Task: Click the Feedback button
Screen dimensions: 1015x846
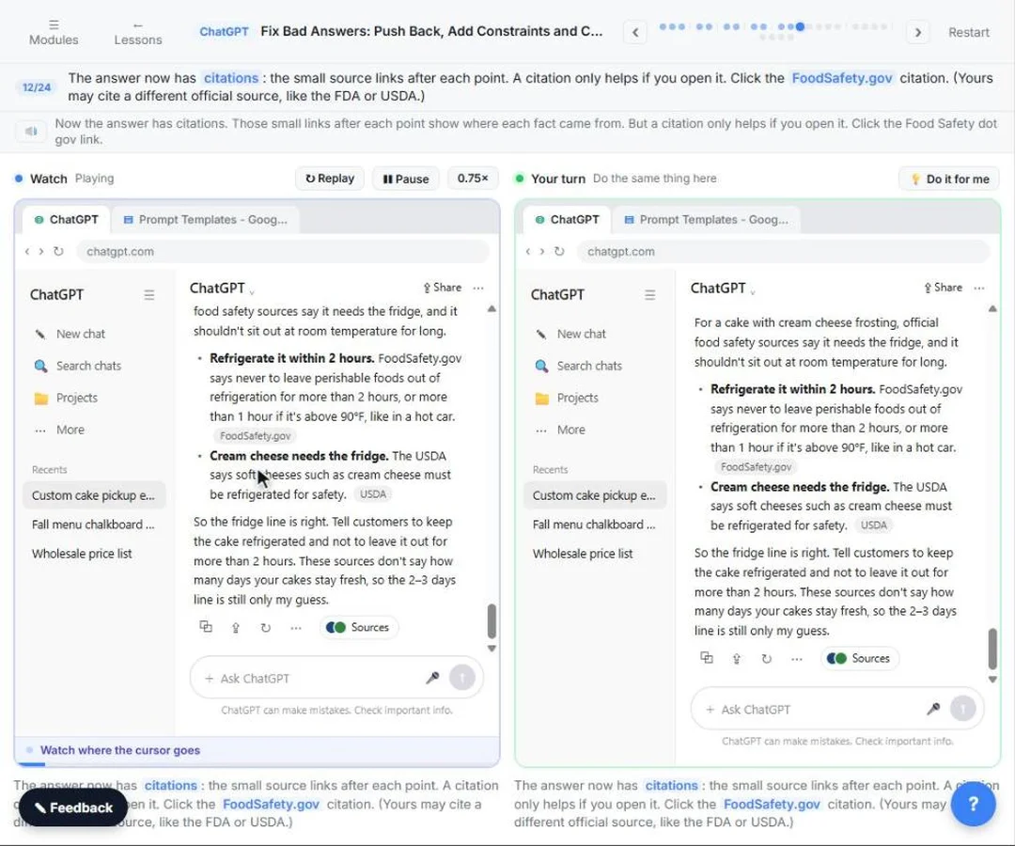Action: [73, 807]
